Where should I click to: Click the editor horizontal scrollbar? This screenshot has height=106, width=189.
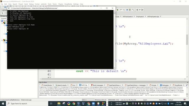89,79
